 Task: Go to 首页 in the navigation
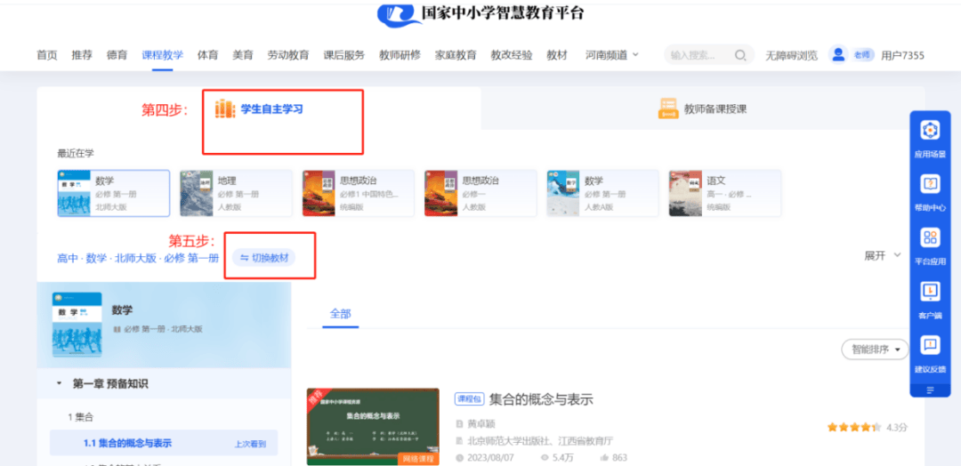tap(46, 55)
